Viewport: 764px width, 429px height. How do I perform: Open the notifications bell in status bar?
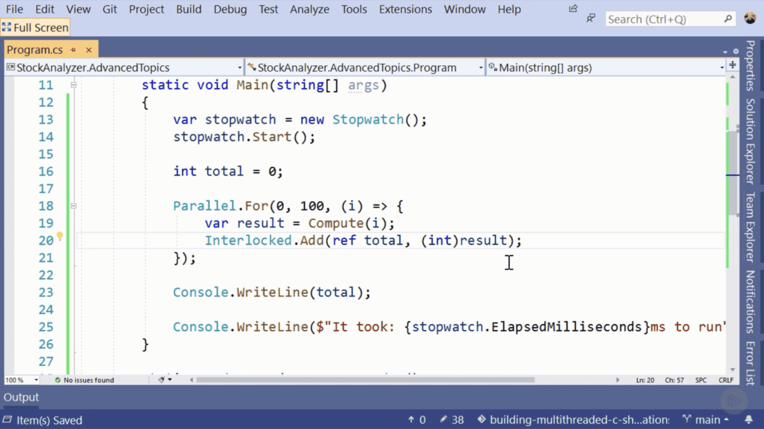coord(748,420)
